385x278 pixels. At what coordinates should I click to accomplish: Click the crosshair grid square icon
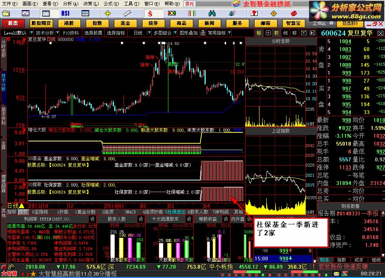pyautogui.click(x=268, y=33)
